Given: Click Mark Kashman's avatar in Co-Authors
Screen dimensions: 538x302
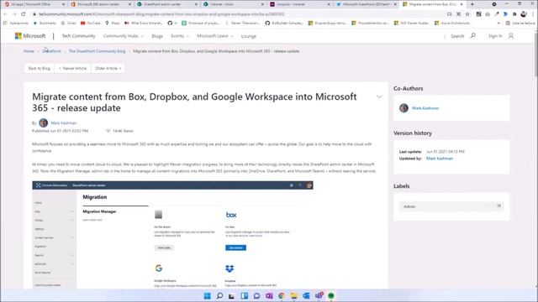Looking at the screenshot, I should (403, 108).
